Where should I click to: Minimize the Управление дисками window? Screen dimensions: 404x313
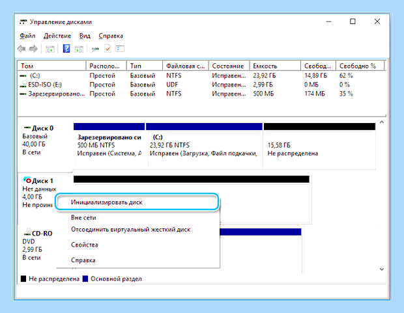pyautogui.click(x=329, y=21)
